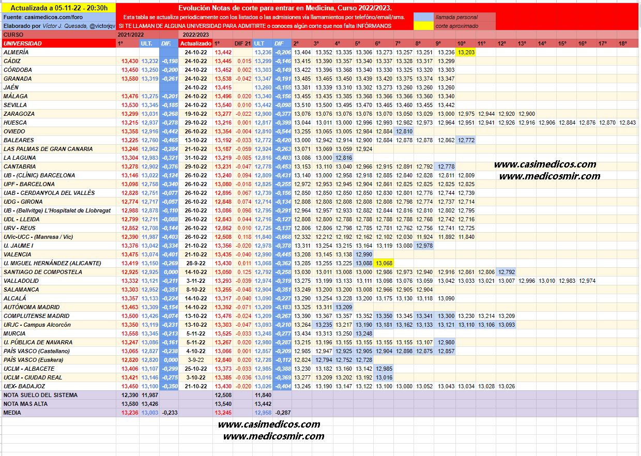The height and width of the screenshot is (456, 641).
Task: Click the highlighted 12,810 in OVIEDO's 8º column
Action: tap(405, 131)
